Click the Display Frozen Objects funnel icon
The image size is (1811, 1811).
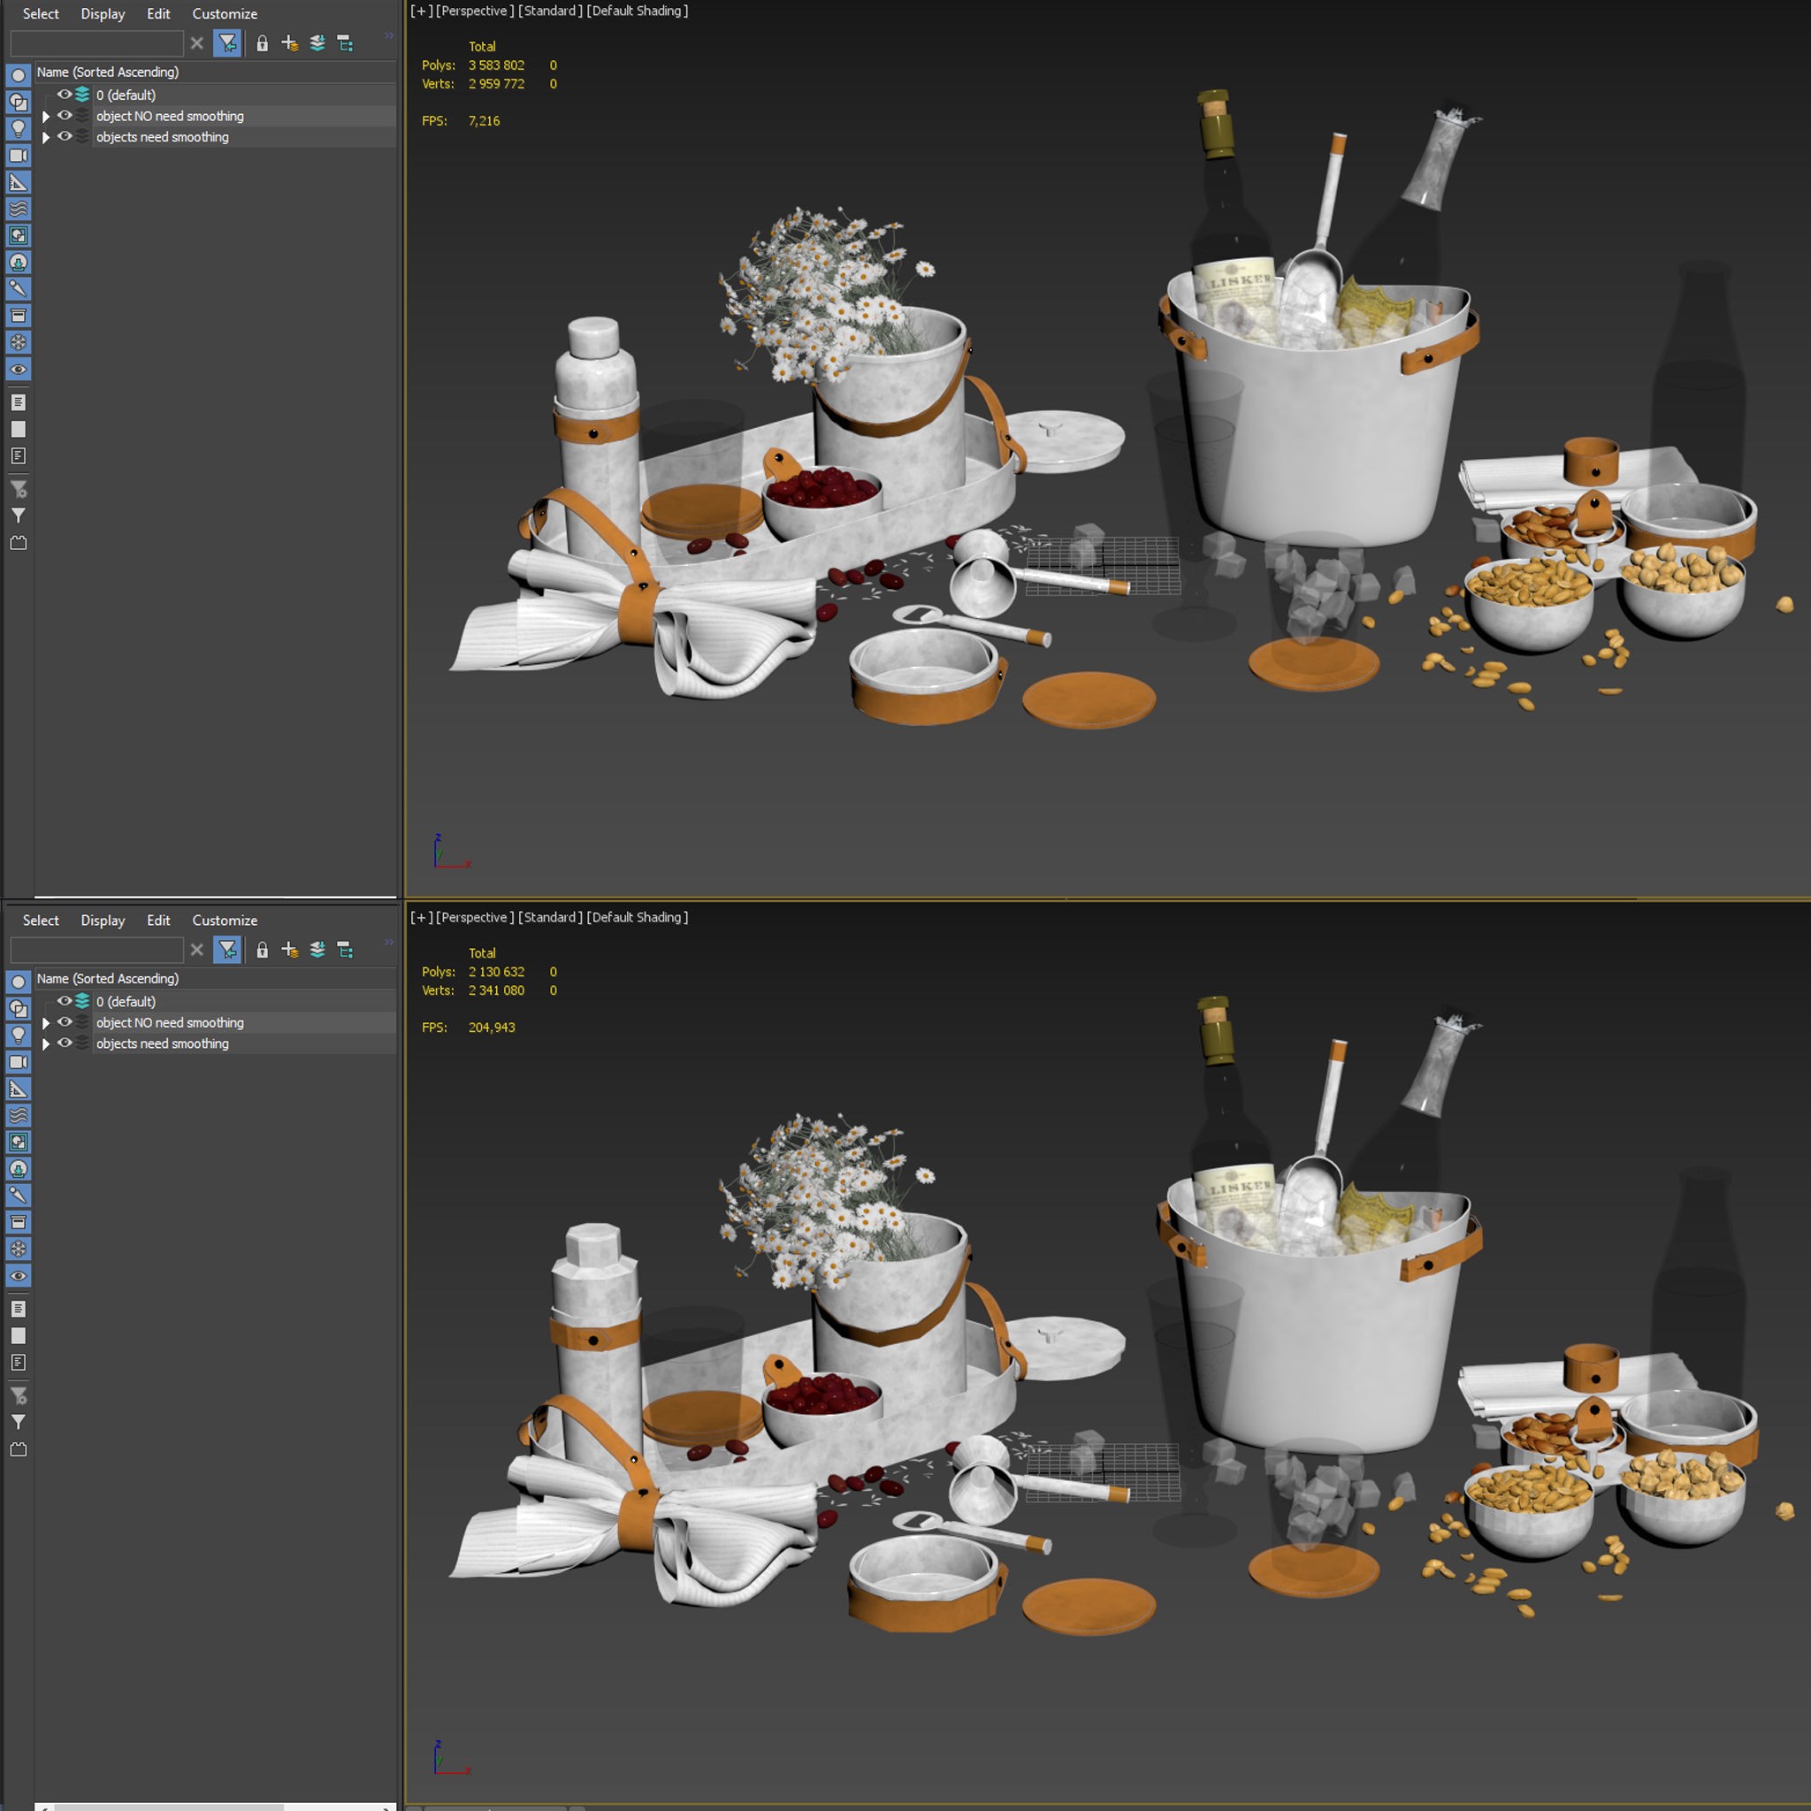18,516
